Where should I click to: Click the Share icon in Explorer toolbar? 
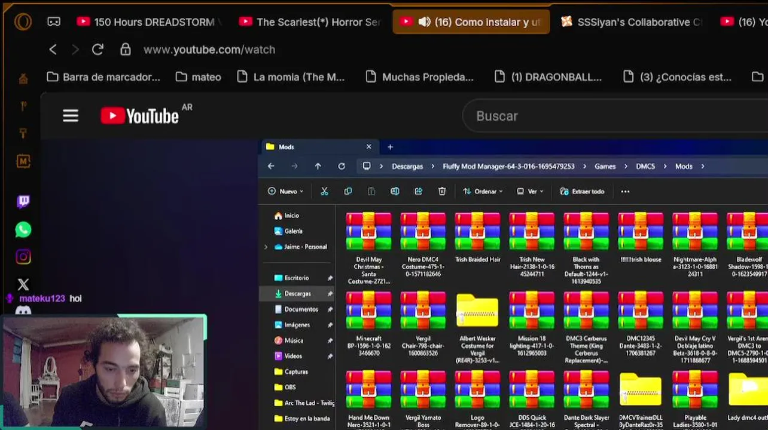coord(418,191)
